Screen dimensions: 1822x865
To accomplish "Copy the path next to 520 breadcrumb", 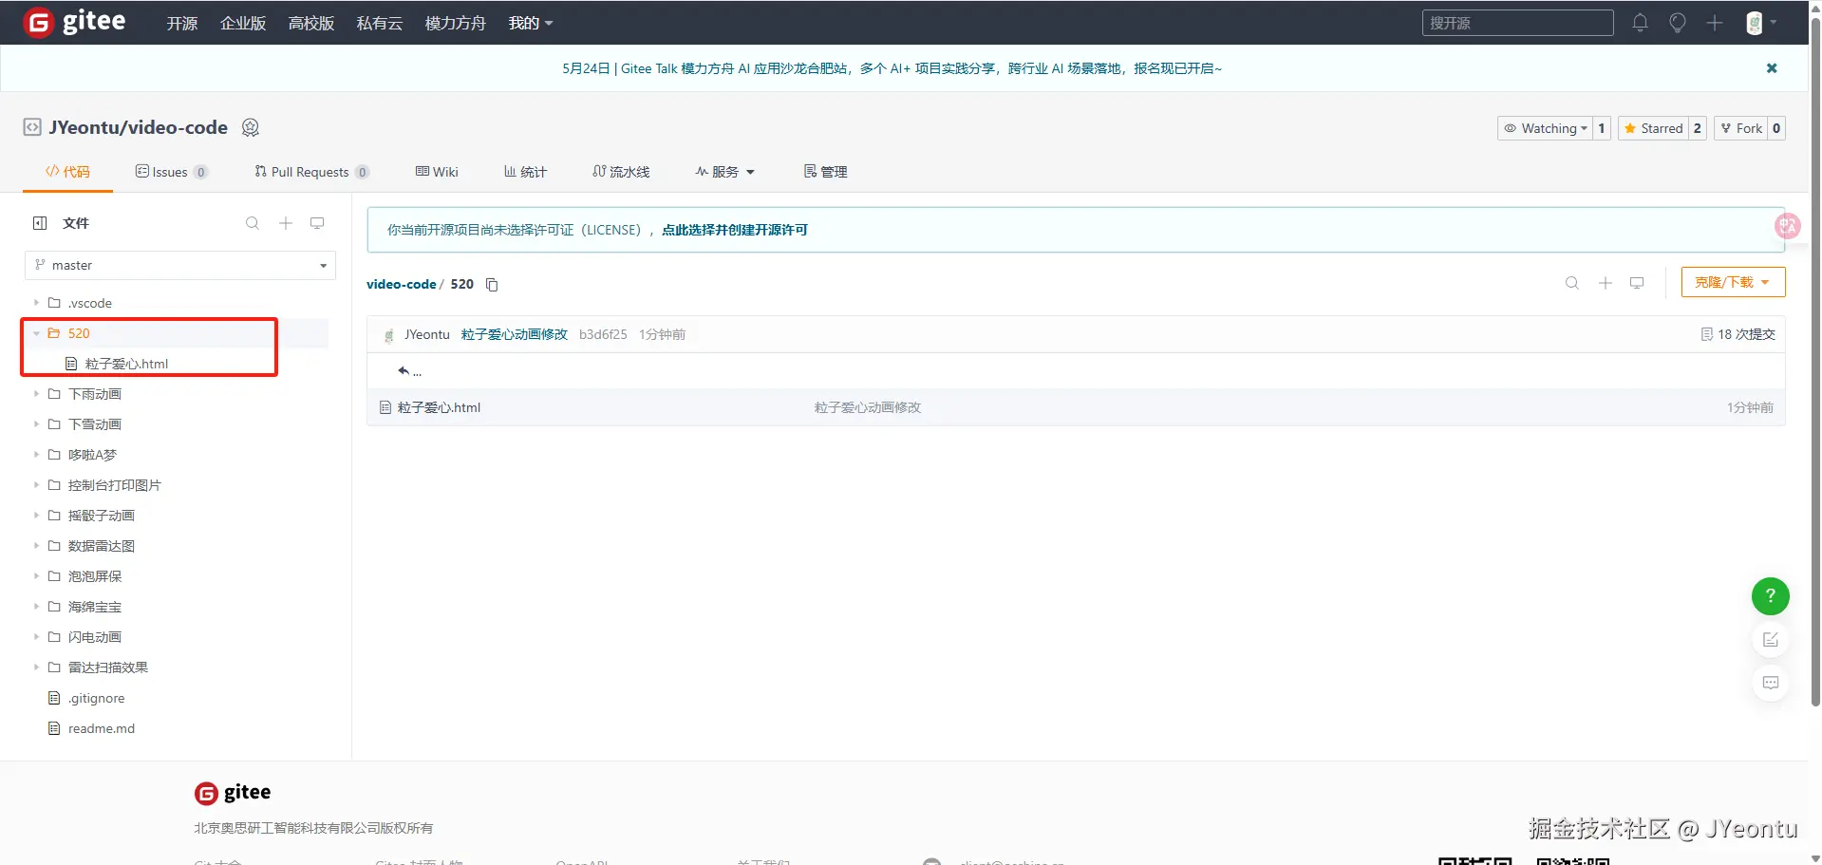I will point(492,285).
